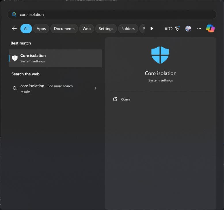Switch to the Settings filter tab
The height and width of the screenshot is (210, 224).
(106, 29)
